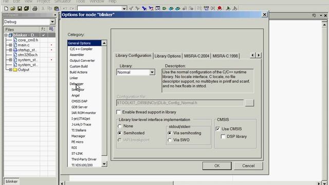
Task: Switch to the MISRA-C:1998 tab
Action: [x=225, y=56]
